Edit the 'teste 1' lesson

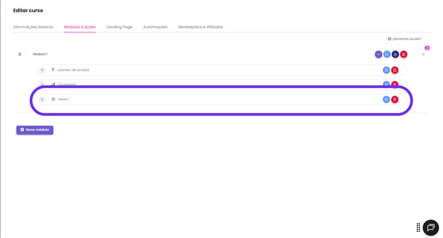point(386,99)
